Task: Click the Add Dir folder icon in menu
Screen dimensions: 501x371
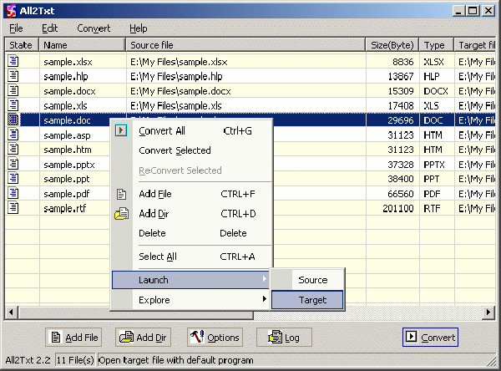Action: point(122,214)
